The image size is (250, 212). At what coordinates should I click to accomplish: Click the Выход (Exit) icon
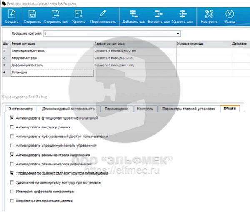[x=230, y=14]
